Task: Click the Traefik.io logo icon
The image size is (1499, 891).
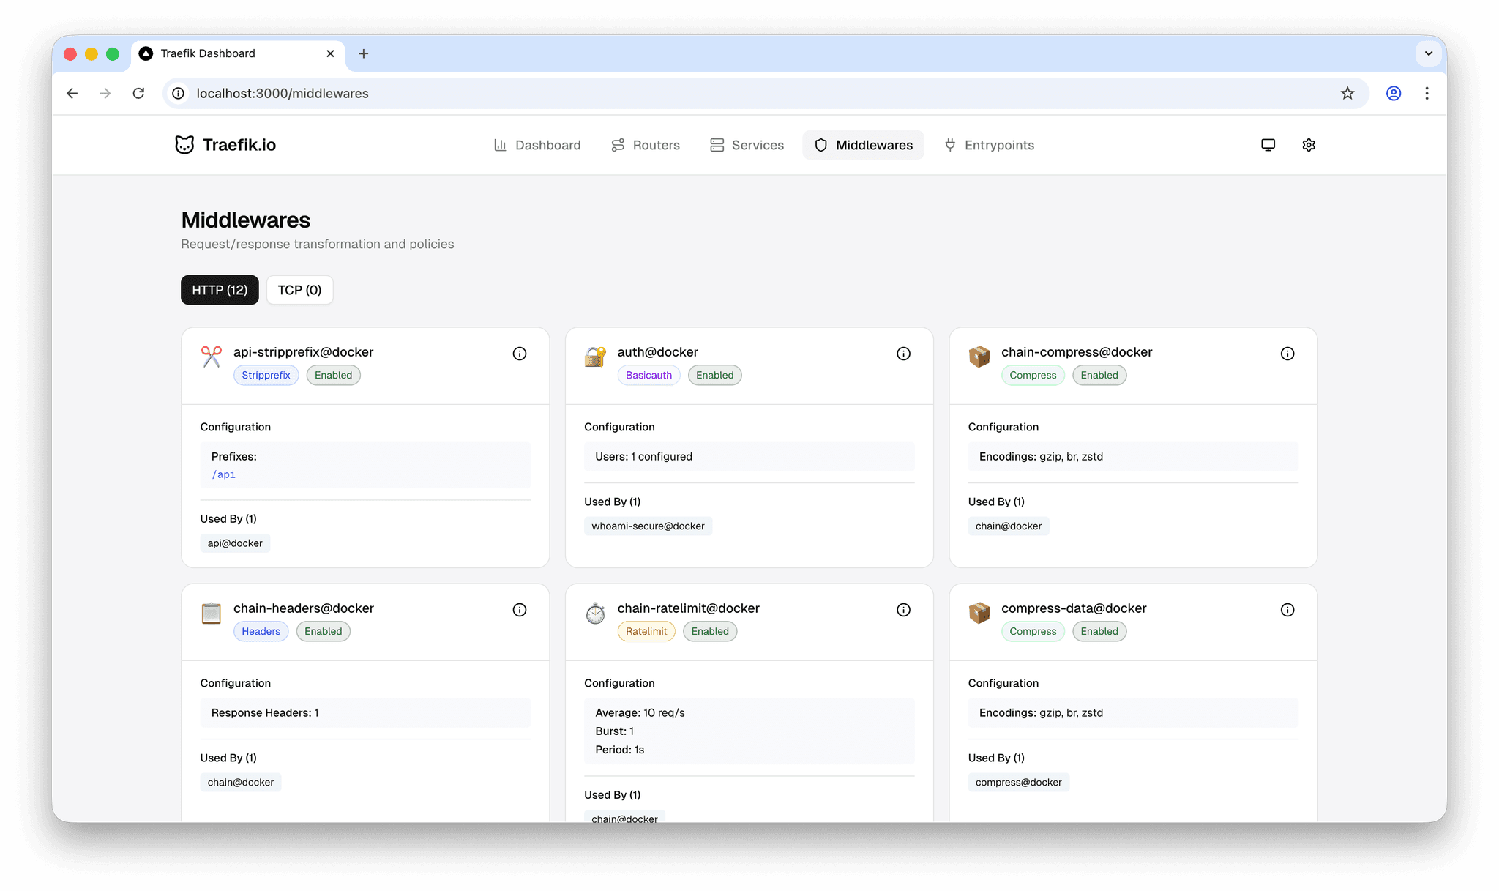Action: click(x=185, y=144)
